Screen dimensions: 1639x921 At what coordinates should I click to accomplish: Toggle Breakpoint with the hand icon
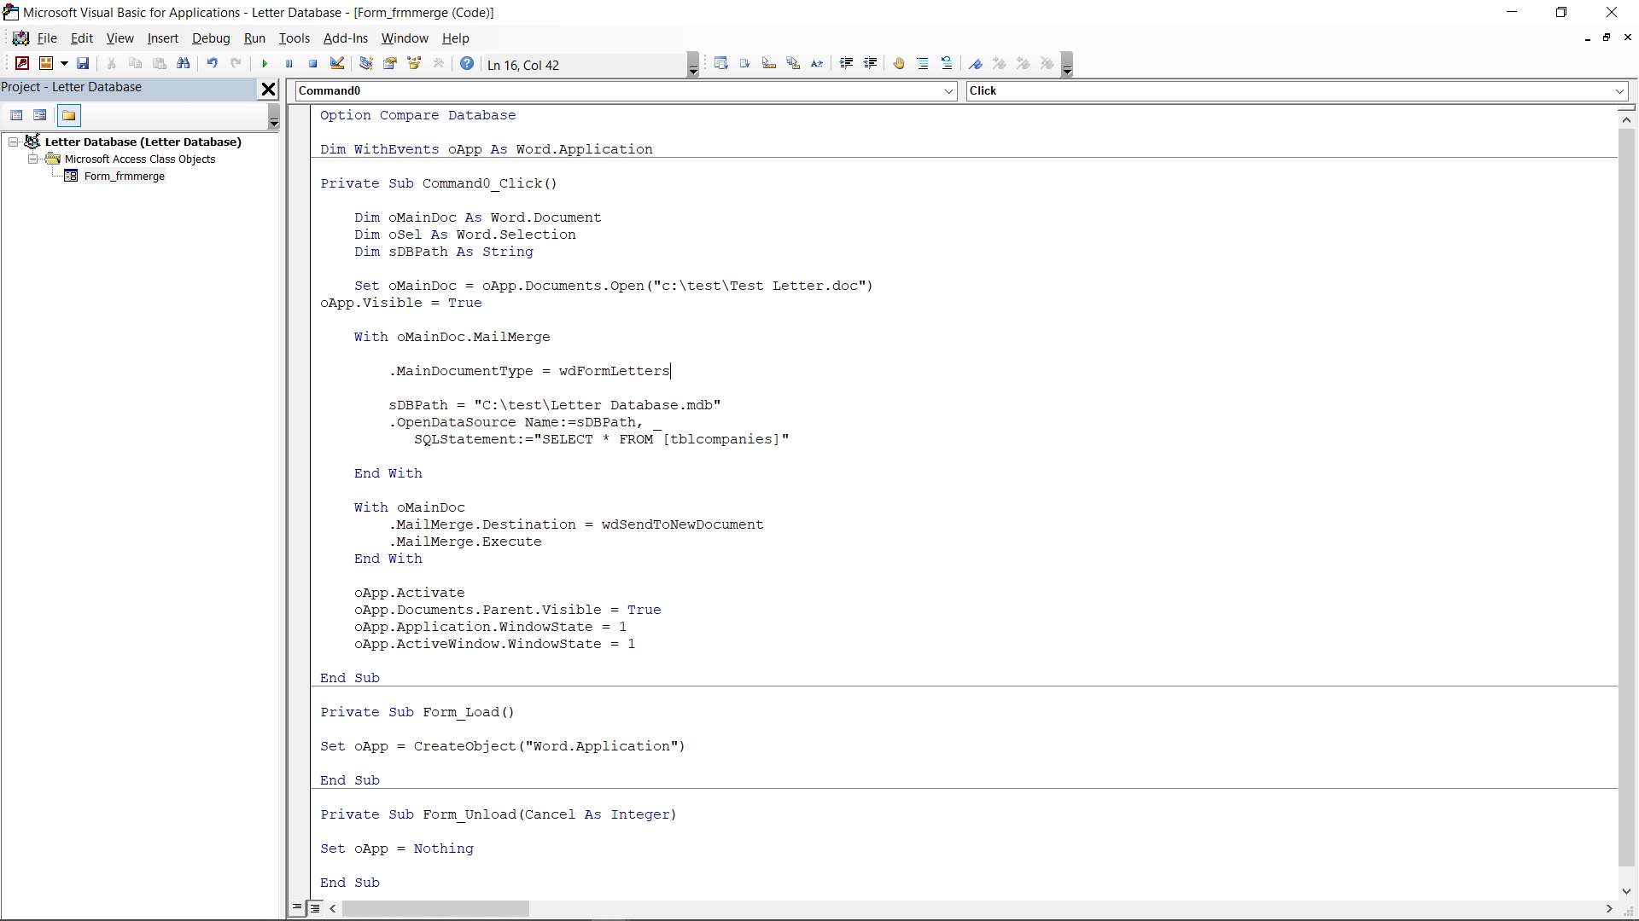pyautogui.click(x=899, y=64)
